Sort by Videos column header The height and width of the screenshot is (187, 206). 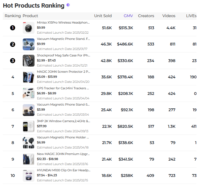169,16
